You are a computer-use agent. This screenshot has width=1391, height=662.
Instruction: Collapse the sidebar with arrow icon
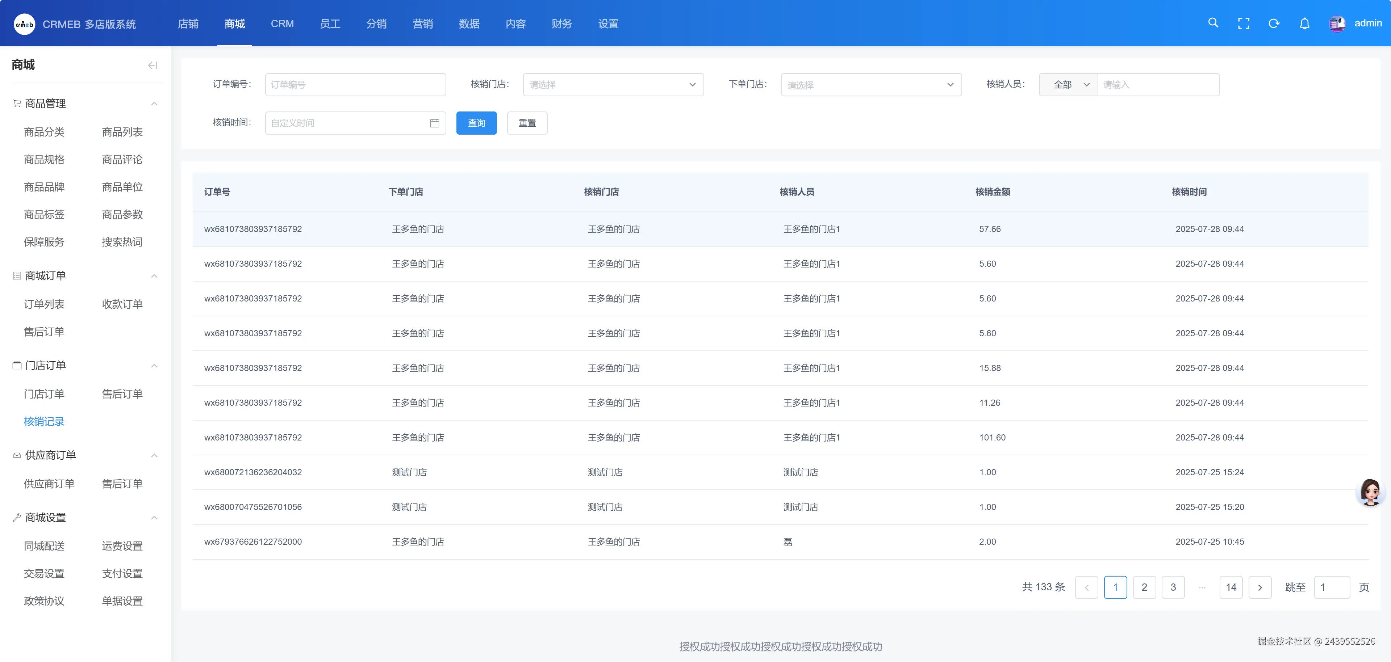click(152, 65)
